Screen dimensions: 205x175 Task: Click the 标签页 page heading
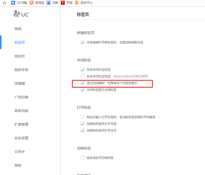(83, 15)
